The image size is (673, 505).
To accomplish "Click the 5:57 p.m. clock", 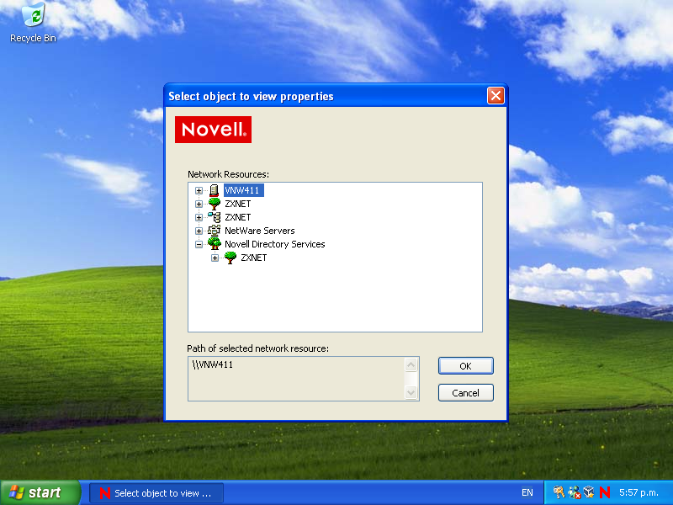I will click(x=639, y=492).
